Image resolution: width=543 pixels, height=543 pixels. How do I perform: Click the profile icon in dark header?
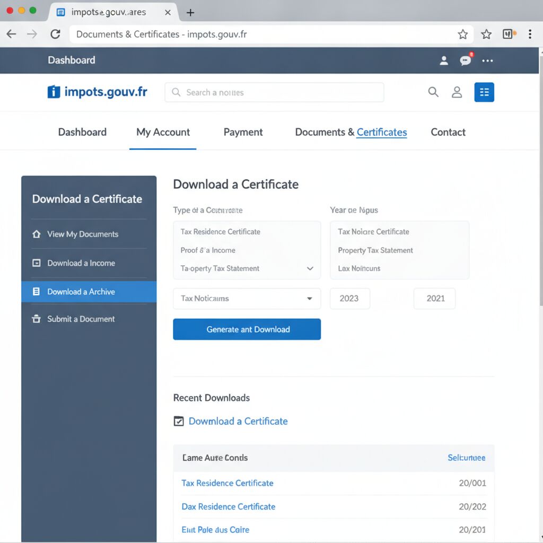444,60
